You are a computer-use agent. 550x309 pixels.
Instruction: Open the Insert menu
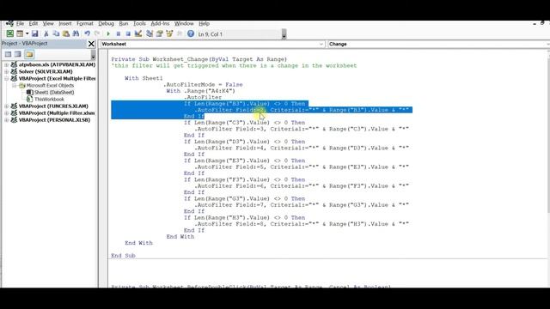pos(65,23)
